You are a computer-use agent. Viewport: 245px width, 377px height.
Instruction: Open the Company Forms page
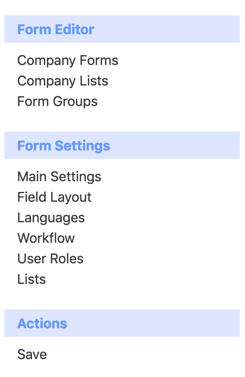(67, 60)
